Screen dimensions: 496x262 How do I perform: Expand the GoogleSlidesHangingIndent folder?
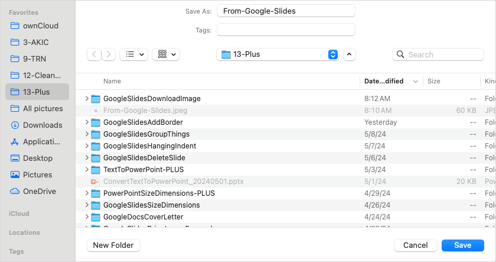coord(87,145)
